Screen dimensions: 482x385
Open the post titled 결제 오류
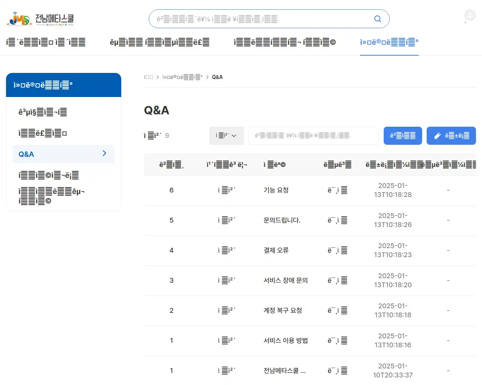[276, 250]
